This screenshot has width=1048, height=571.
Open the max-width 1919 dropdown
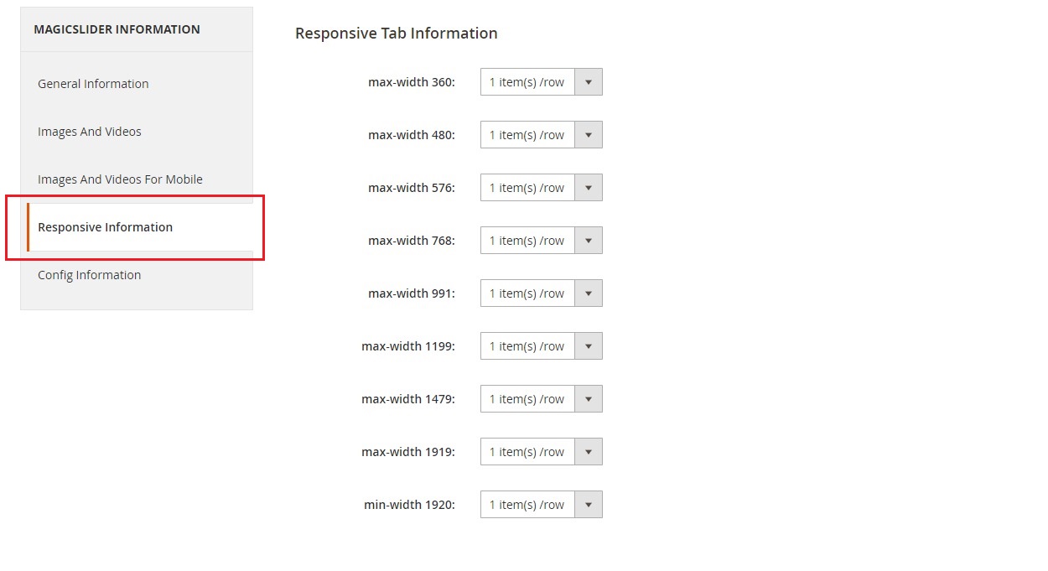tap(527, 452)
